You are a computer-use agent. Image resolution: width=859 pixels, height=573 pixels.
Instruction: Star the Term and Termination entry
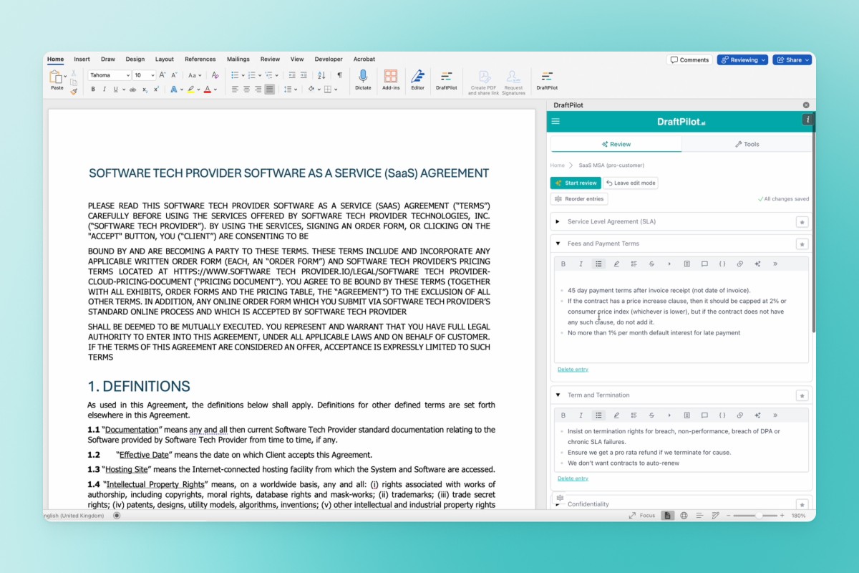(802, 395)
